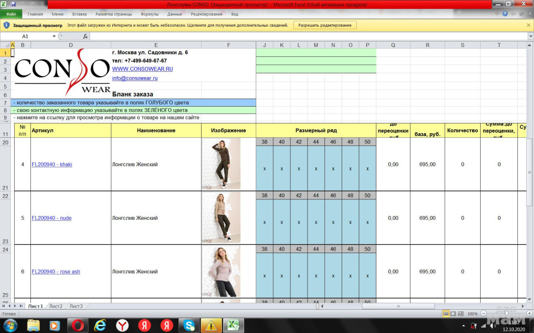
Task: Click the zoom out minus icon
Action: (x=484, y=313)
